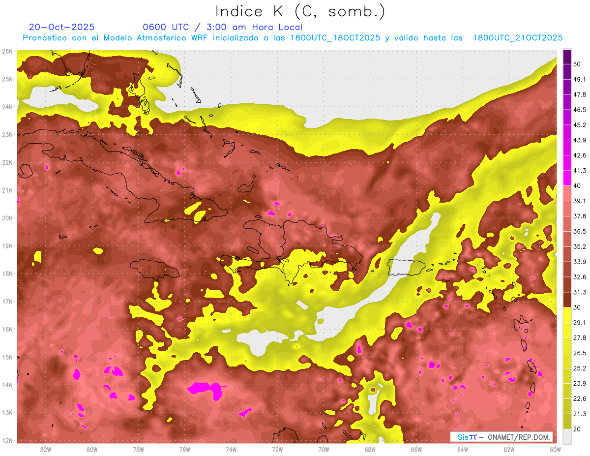Click the bright yellow legend swatch below 30
Viewport: 590px width, 456px height.
click(x=567, y=315)
